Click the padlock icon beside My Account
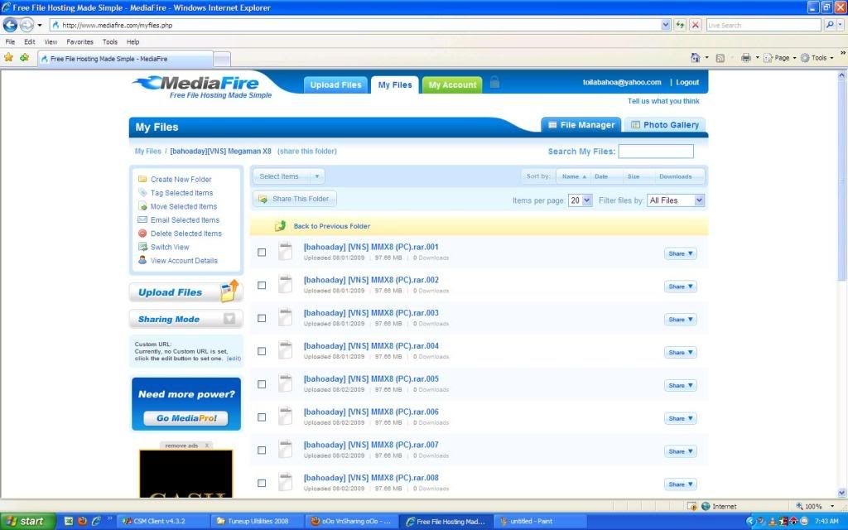 [494, 82]
